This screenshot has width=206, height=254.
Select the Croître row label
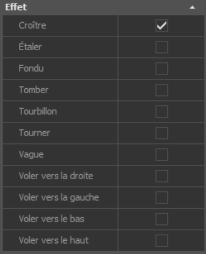click(32, 25)
